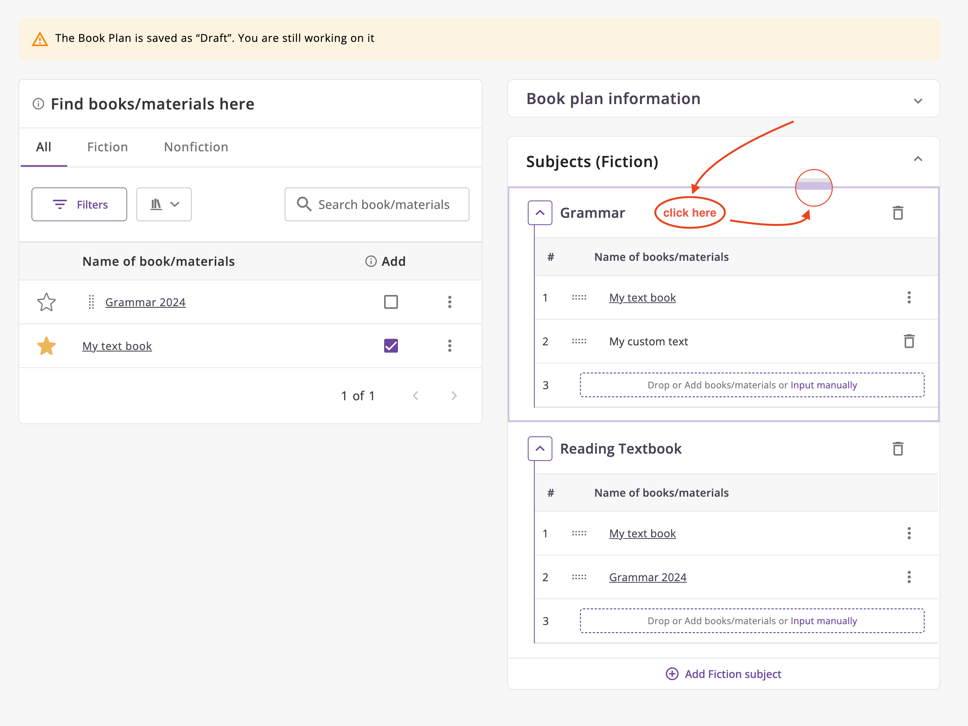Uncheck the Add checkbox for My text book

coord(391,346)
